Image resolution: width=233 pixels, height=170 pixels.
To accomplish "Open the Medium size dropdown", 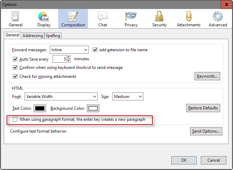I will tap(128, 97).
